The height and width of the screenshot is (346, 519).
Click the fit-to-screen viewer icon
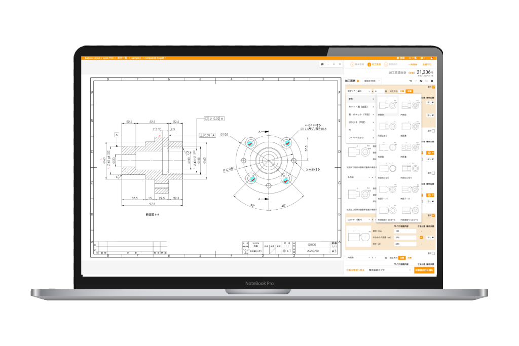point(340,64)
